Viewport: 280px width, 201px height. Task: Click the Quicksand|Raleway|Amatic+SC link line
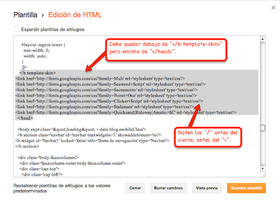[x=126, y=113]
